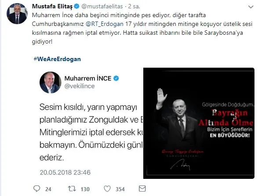Click the Mustafa Elitaş display name

[x=52, y=6]
